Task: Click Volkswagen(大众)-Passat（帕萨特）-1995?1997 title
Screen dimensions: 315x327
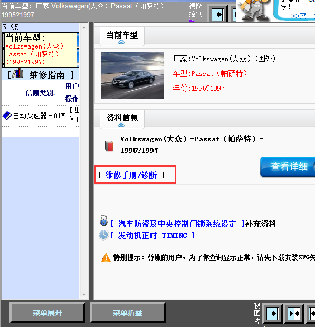Action: click(192, 145)
